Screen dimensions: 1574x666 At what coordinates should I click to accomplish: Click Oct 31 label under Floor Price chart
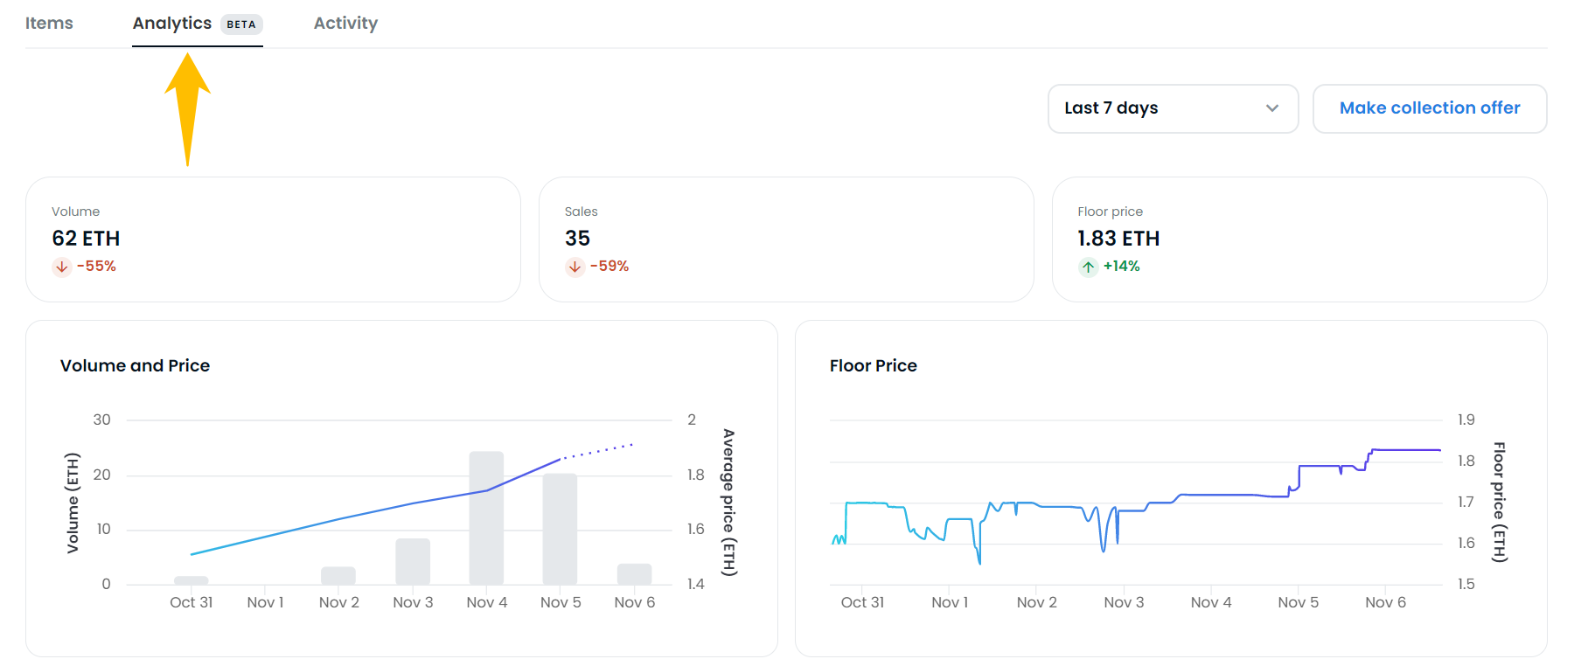862,602
